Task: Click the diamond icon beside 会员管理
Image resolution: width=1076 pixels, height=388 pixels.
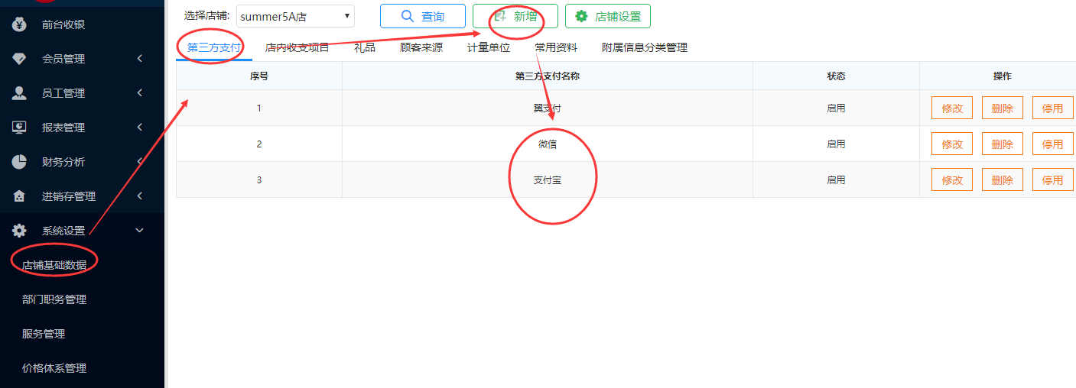Action: pyautogui.click(x=19, y=59)
